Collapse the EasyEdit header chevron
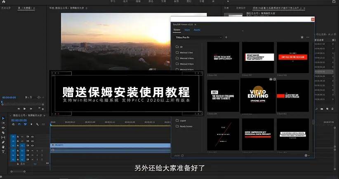Viewport: 339px width, 179px height. 242,31
